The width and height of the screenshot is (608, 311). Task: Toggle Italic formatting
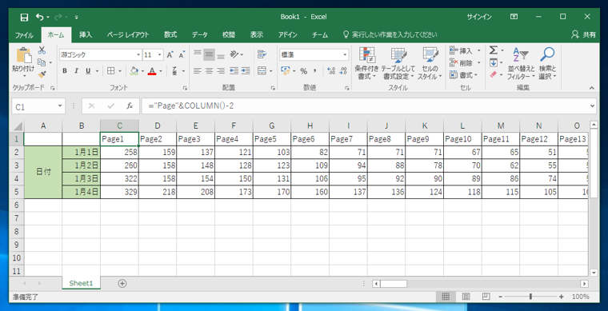(76, 71)
